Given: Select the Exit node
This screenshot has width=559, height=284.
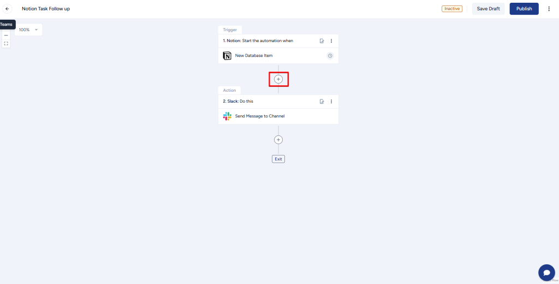Looking at the screenshot, I should (278, 159).
